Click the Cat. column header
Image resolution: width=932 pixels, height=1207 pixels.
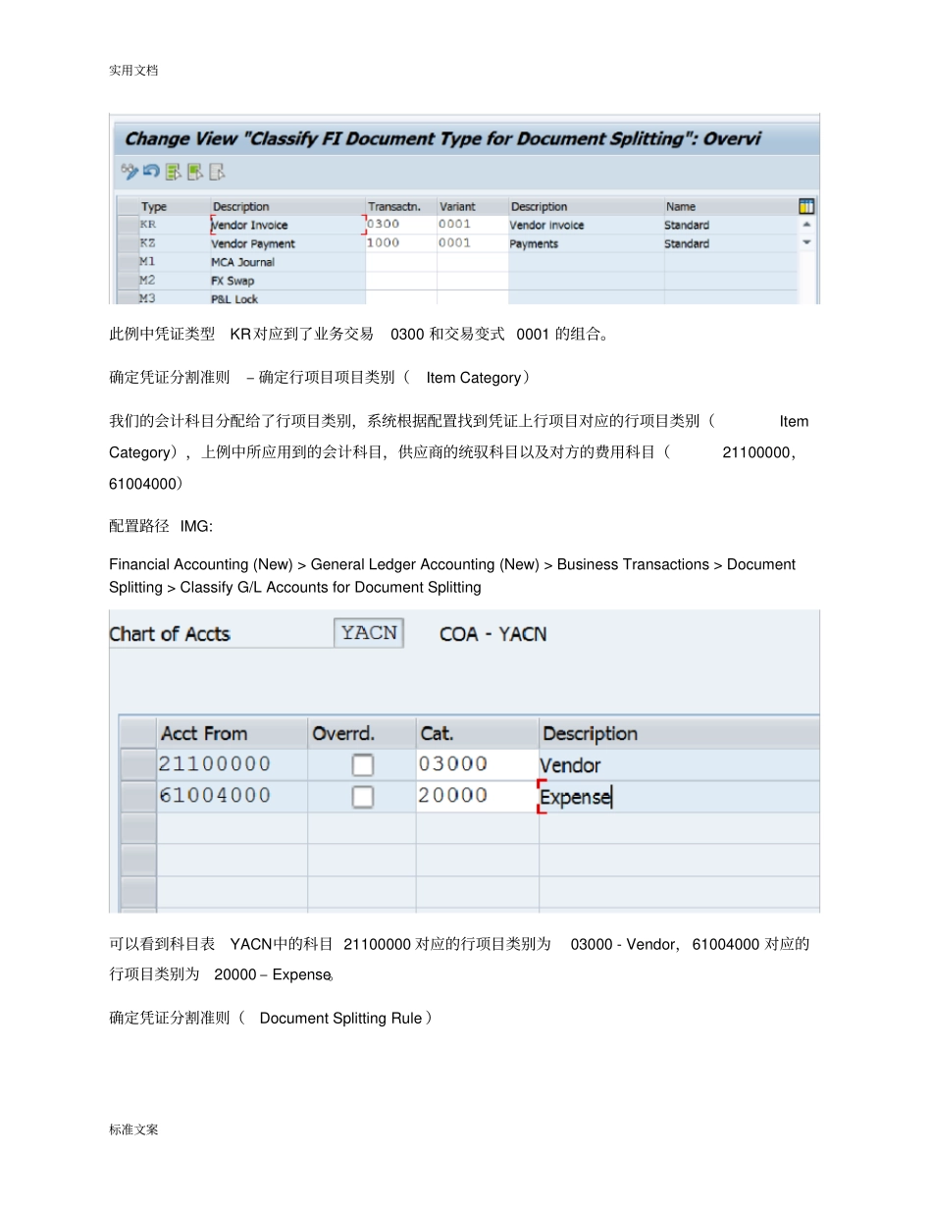[x=477, y=733]
